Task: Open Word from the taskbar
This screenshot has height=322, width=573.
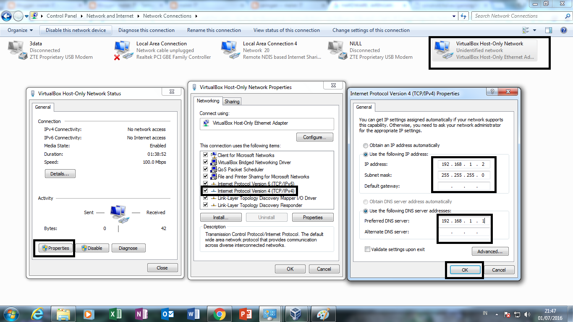Action: 193,314
